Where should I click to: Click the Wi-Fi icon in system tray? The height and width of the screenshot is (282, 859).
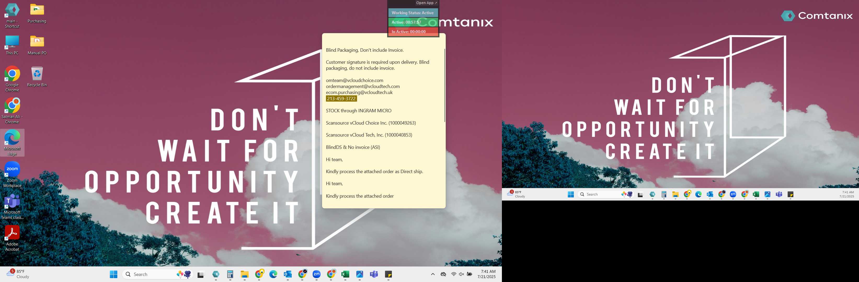(x=454, y=274)
